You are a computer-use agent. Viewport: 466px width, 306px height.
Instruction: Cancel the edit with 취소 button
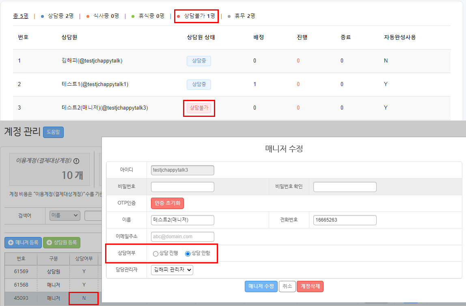[287, 286]
